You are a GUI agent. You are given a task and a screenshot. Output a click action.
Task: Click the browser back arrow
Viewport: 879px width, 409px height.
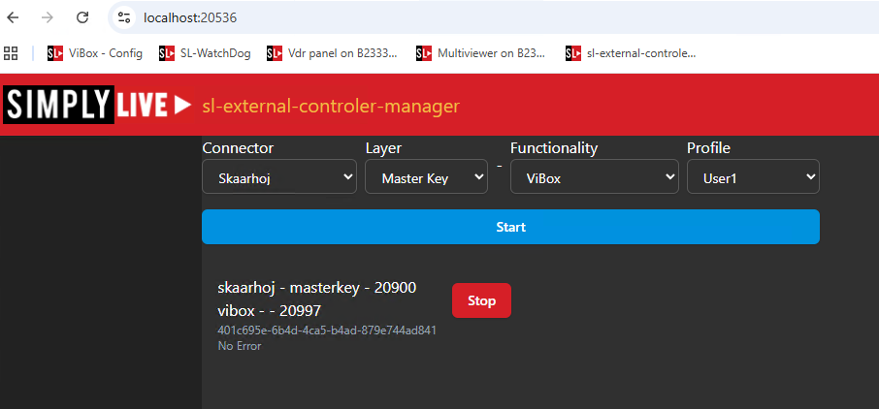[x=13, y=17]
